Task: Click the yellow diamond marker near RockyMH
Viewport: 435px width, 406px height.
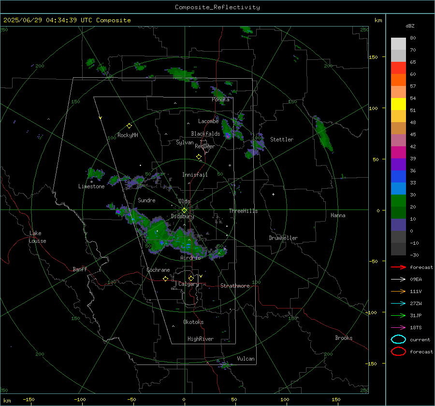Action: [x=129, y=126]
